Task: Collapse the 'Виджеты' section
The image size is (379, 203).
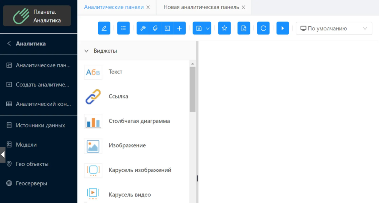Action: tap(87, 51)
